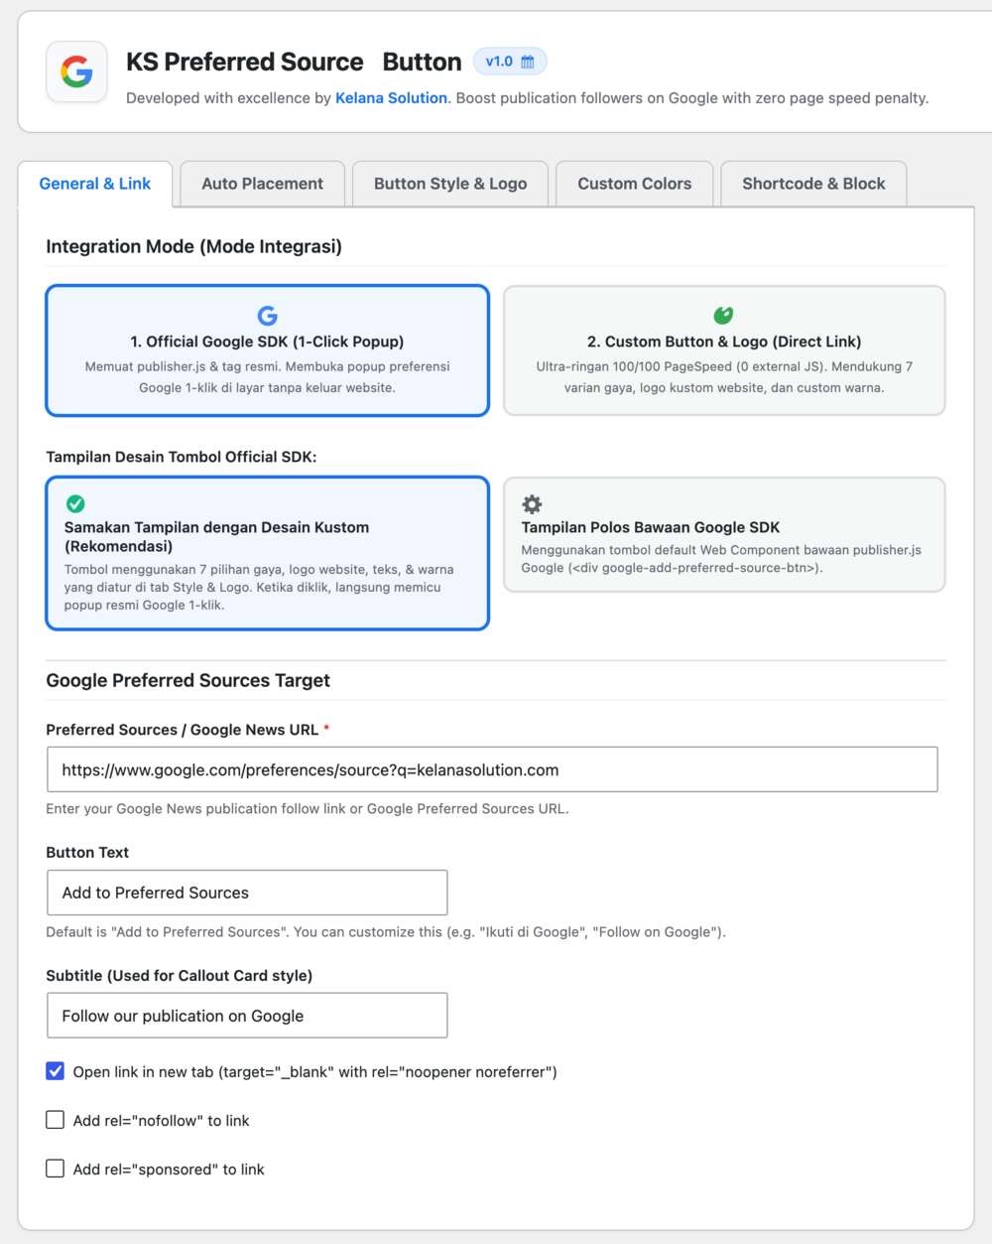
Task: Click the 'Google Preferred Sources Target' heading
Action: 187,680
